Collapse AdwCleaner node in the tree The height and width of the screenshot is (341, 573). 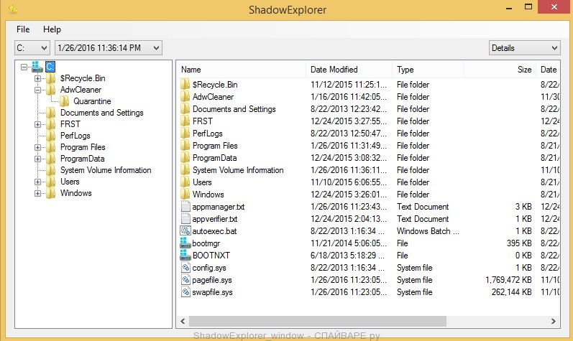tap(37, 90)
